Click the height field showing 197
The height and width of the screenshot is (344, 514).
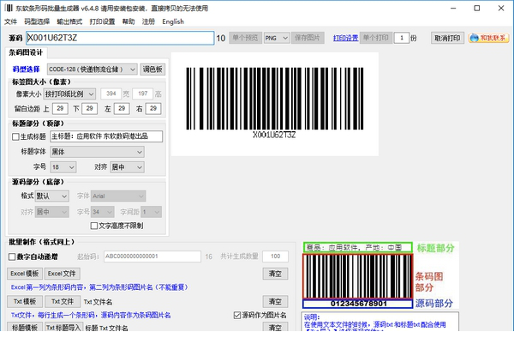[x=142, y=94]
